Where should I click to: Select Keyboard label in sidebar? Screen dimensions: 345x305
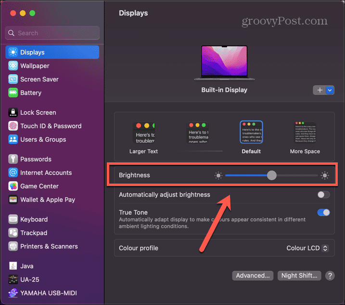(x=34, y=219)
